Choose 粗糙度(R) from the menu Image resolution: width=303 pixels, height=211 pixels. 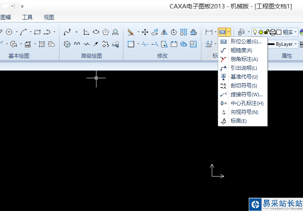click(243, 50)
